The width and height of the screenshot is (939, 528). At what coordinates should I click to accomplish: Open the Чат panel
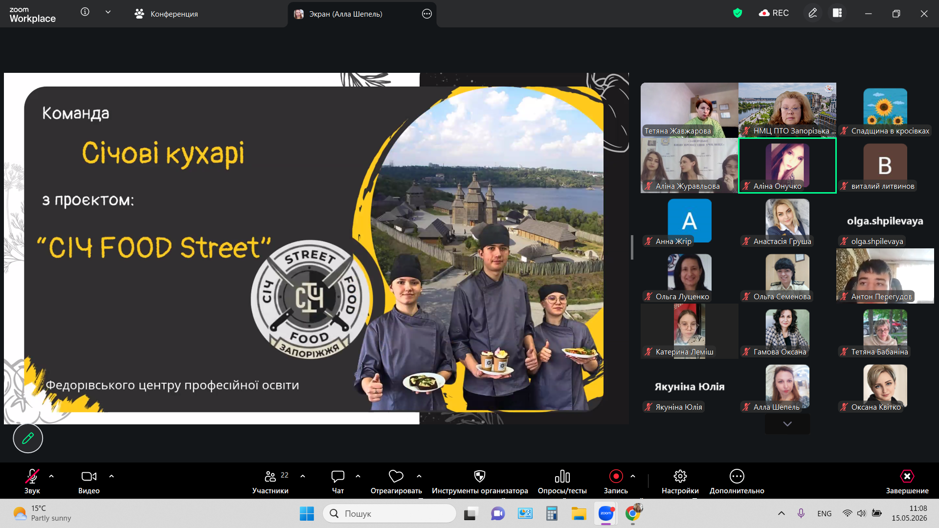338,481
